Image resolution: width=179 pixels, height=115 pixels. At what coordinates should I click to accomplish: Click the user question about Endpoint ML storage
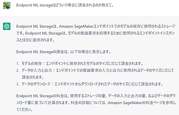(x=65, y=5)
